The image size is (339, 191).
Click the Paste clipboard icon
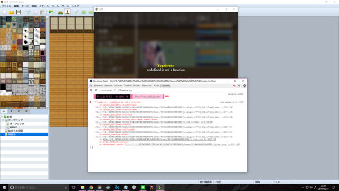pos(42,12)
